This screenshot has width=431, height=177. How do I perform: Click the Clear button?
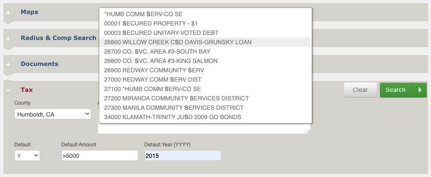click(360, 90)
